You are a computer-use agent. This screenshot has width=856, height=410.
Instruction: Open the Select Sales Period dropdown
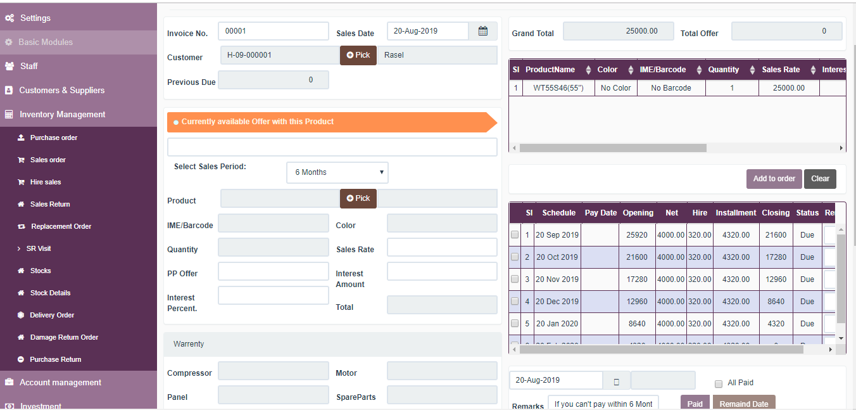[x=337, y=172]
